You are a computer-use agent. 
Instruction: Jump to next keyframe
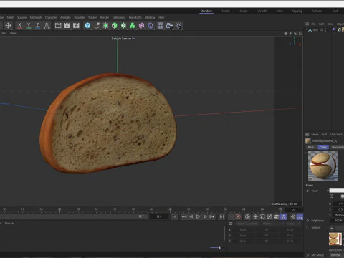coord(212,216)
